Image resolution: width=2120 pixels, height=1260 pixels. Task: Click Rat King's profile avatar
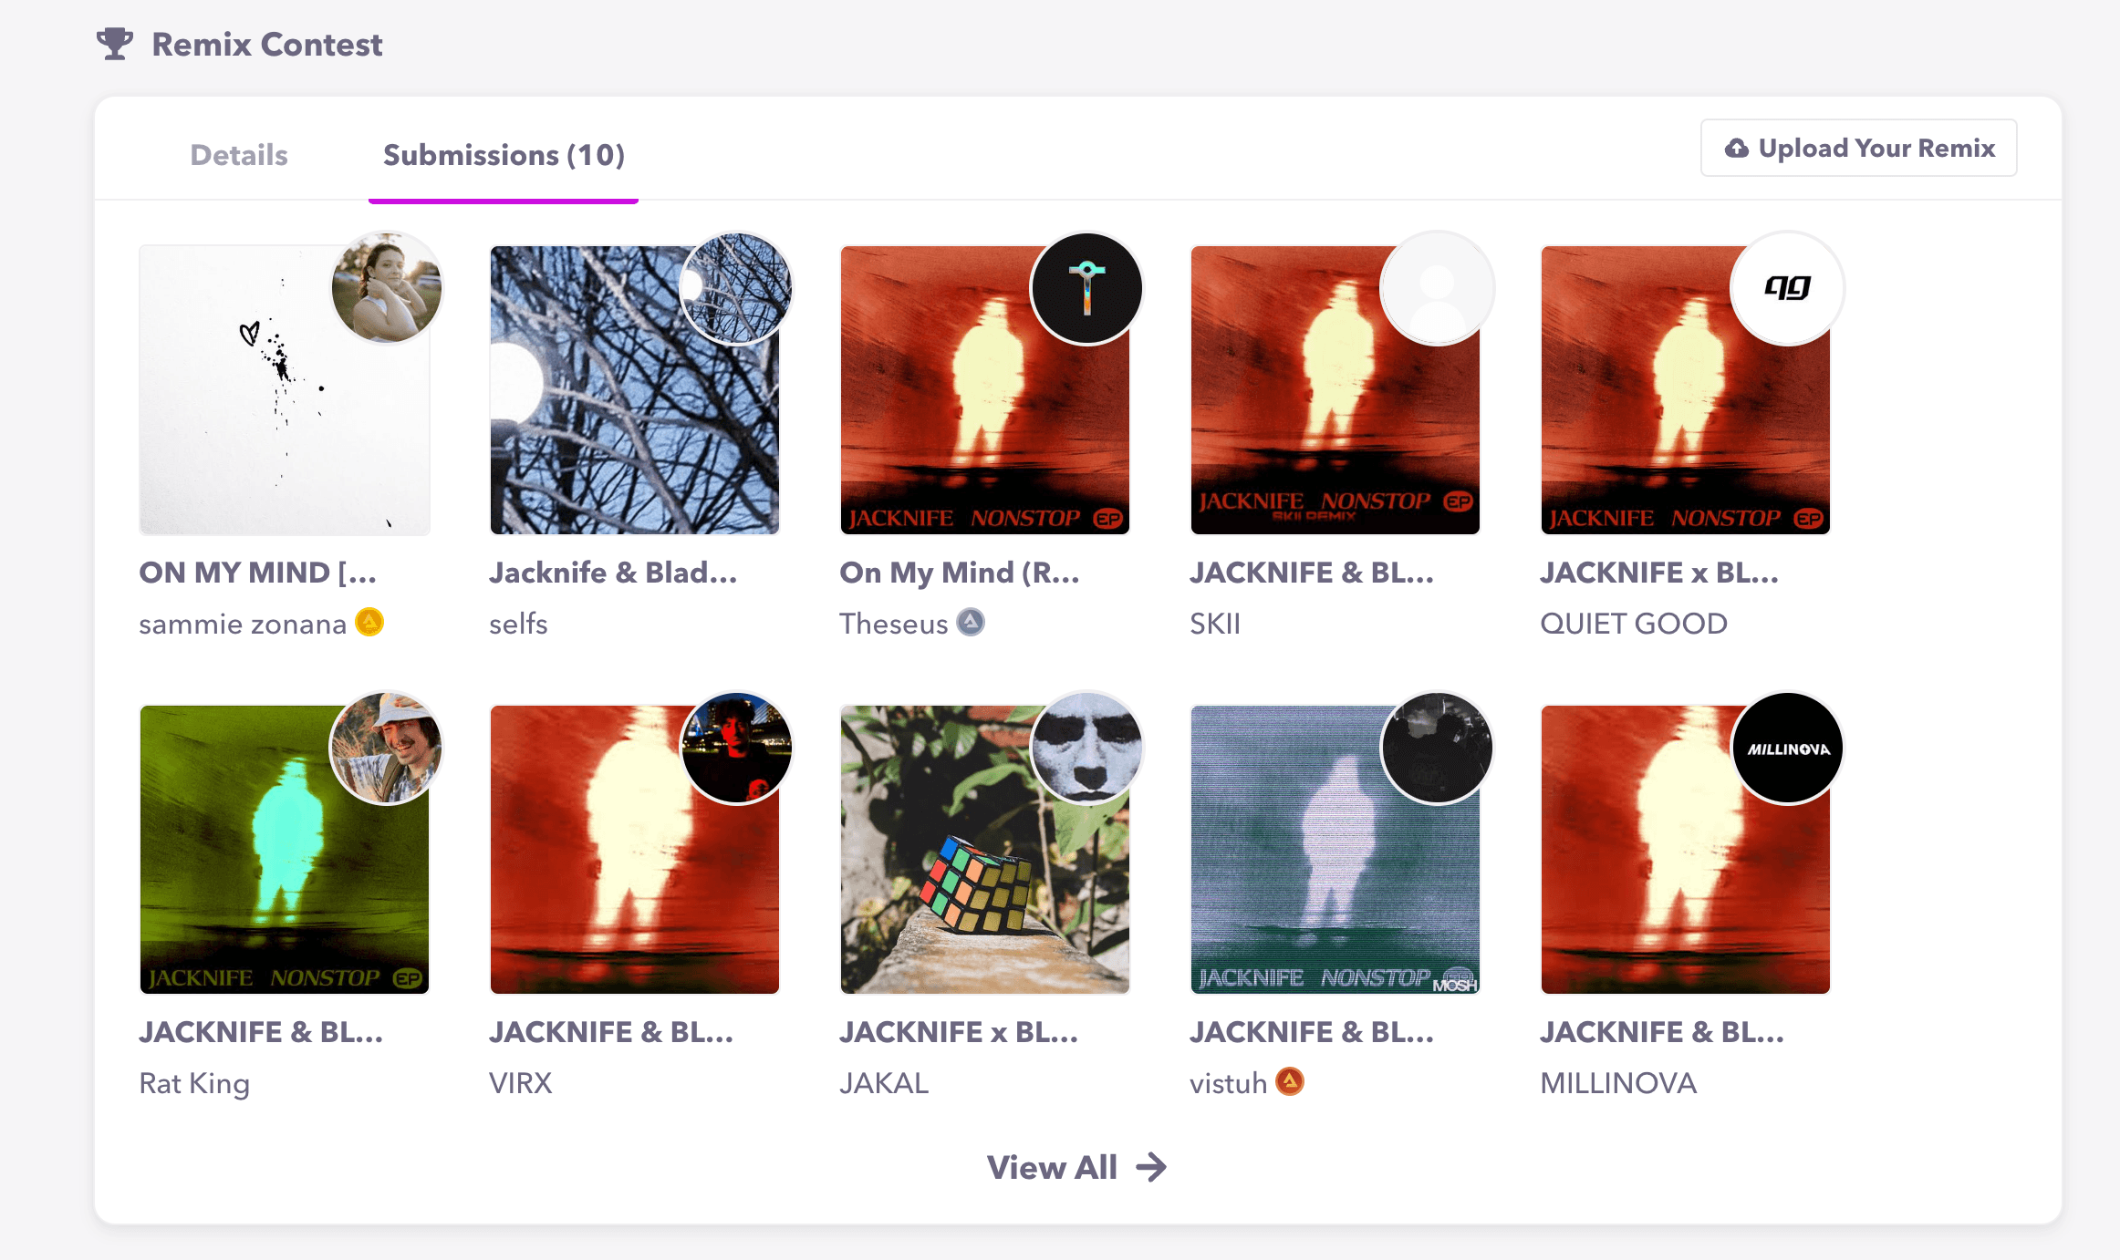pos(386,748)
